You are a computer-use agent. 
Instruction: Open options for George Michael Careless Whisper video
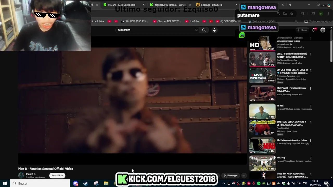pyautogui.click(x=311, y=38)
